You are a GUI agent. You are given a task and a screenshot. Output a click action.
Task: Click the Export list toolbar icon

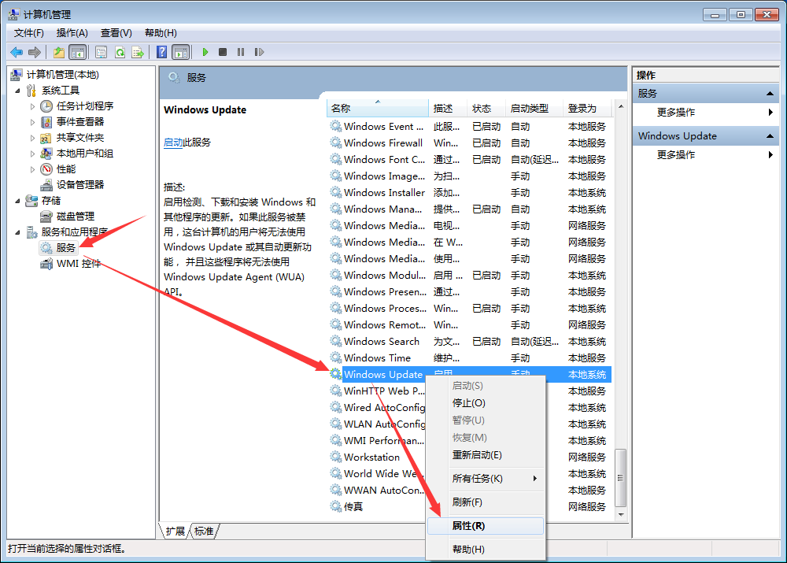pyautogui.click(x=138, y=52)
